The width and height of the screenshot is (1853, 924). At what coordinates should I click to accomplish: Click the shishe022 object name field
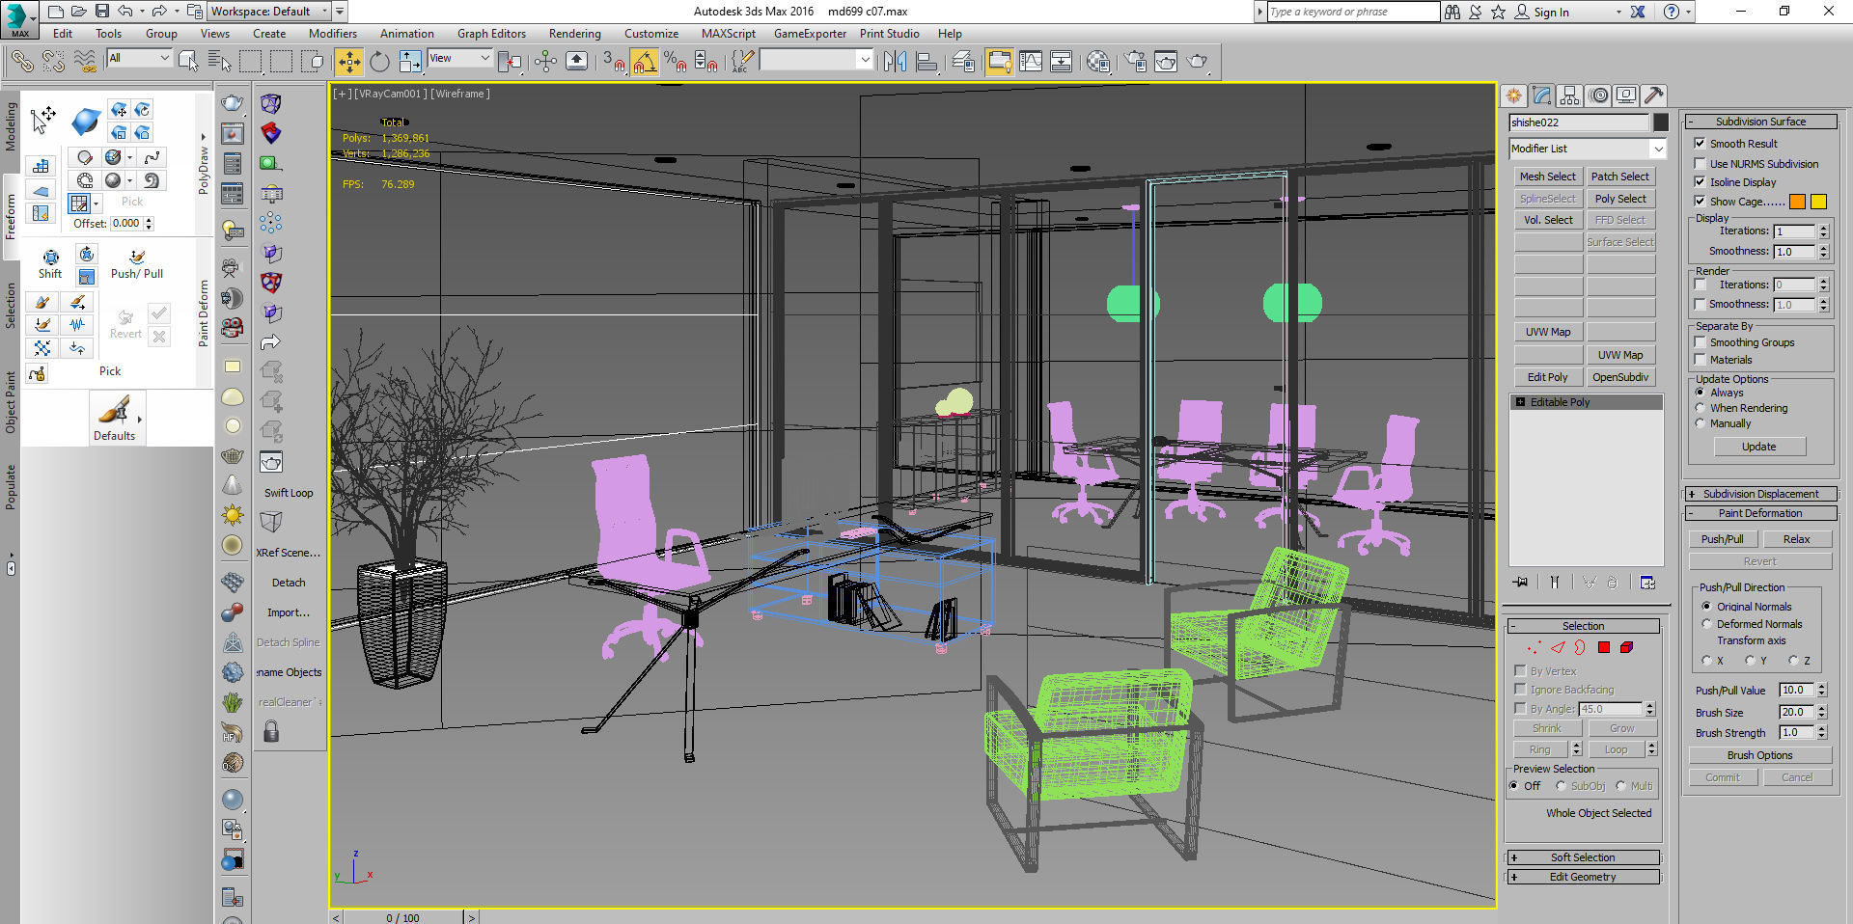(x=1579, y=122)
